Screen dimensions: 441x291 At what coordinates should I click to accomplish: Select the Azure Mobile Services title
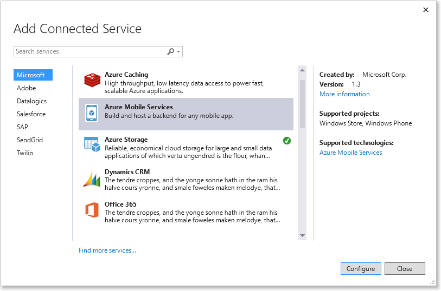pyautogui.click(x=139, y=107)
